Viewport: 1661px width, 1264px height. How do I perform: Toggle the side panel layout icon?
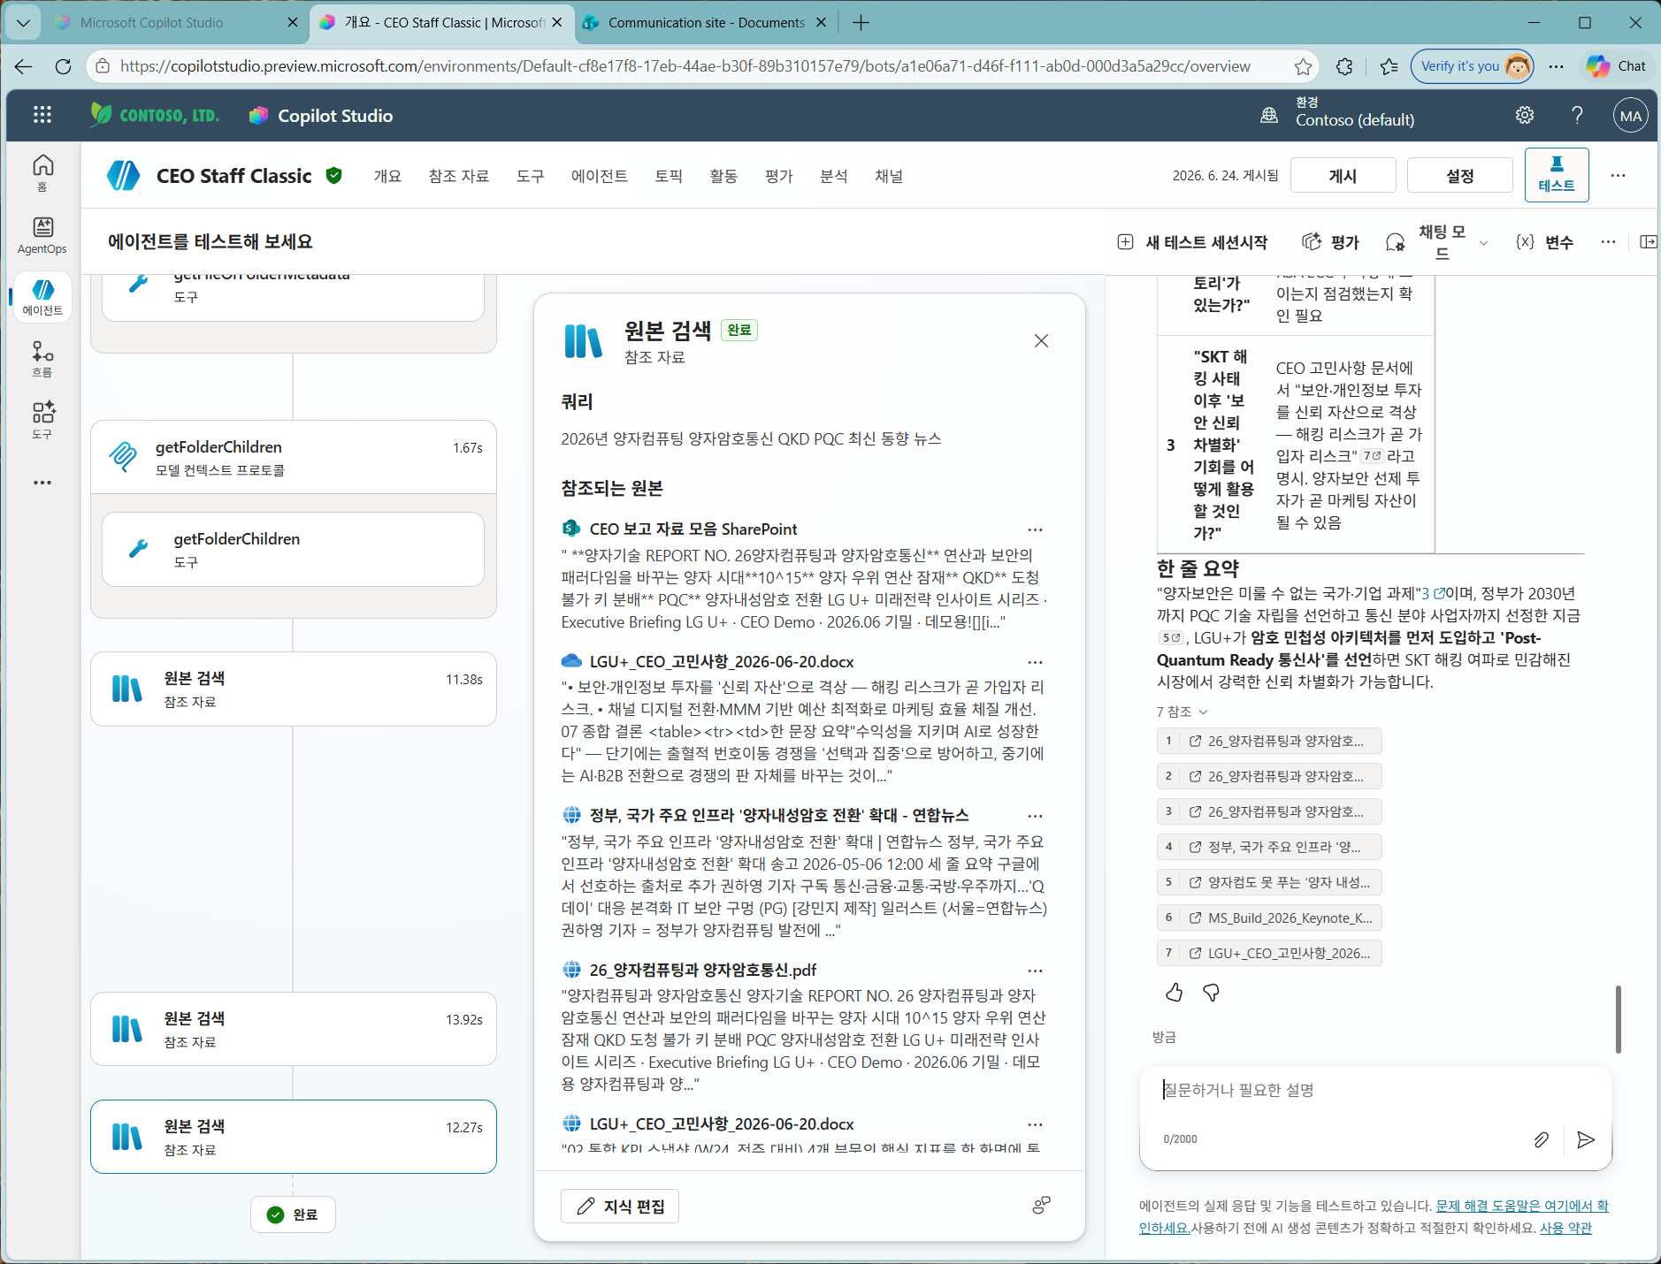1648,241
